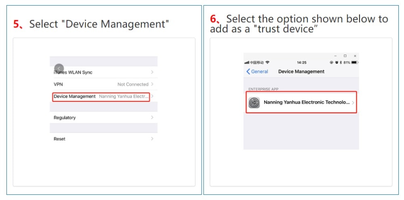Click the settings gear icon of enterprise app

tap(254, 102)
